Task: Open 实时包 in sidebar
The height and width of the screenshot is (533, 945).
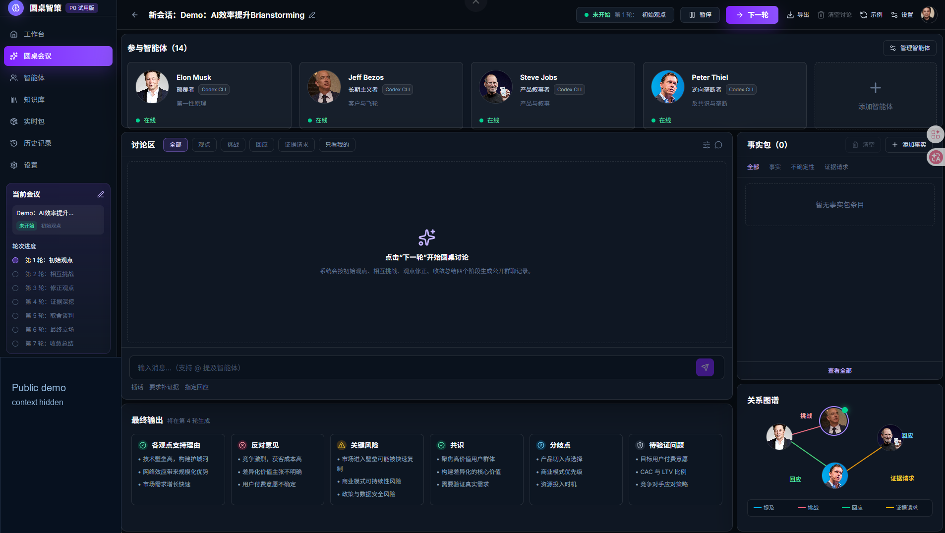Action: (58, 121)
